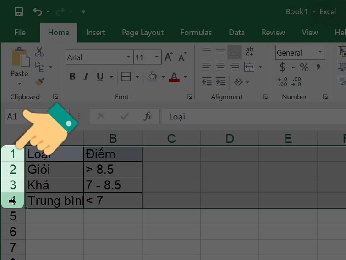
Task: Open the Customize Quick Access Toolbar arrow
Action: click(x=83, y=12)
